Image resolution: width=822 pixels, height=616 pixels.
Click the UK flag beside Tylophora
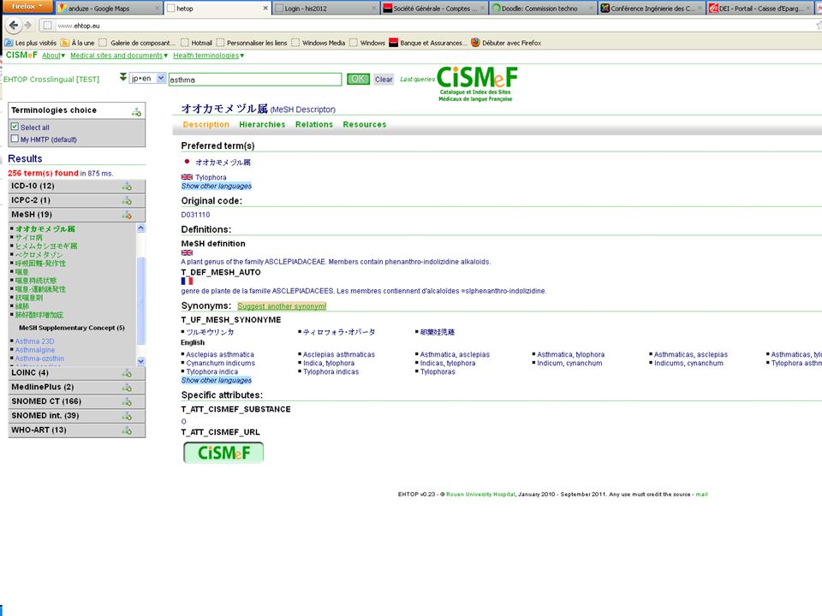point(187,177)
